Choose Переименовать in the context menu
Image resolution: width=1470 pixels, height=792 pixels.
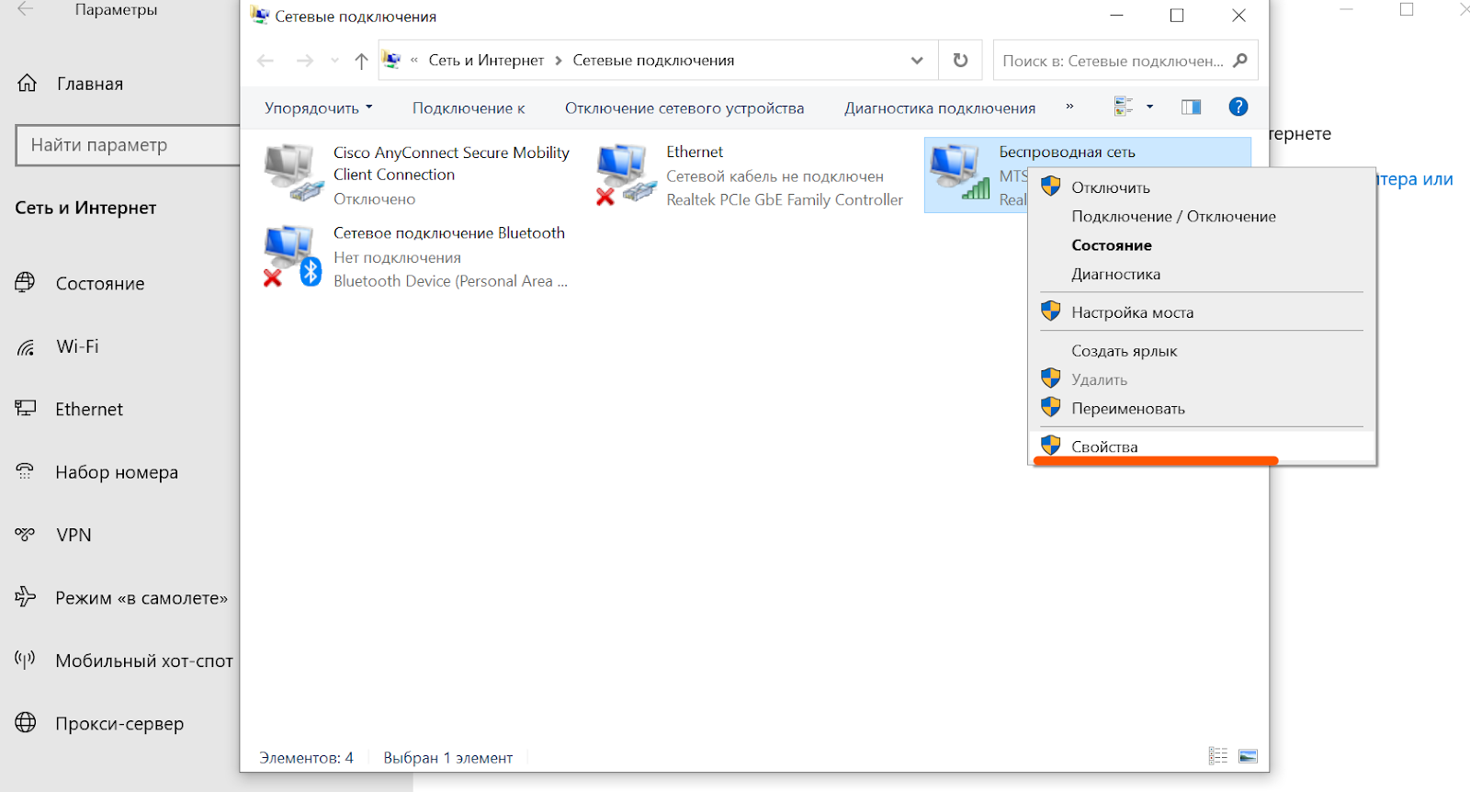[1202, 409]
